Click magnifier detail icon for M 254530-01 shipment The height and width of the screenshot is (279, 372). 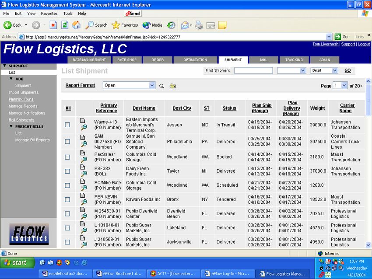coord(84,216)
